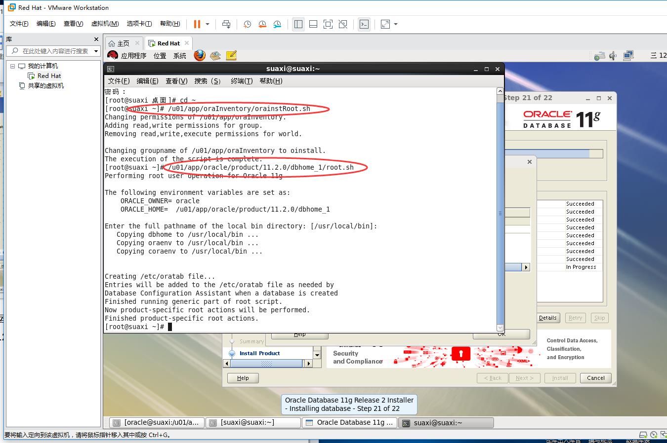
Task: Click the terminal window menu icon
Action: [x=111, y=69]
